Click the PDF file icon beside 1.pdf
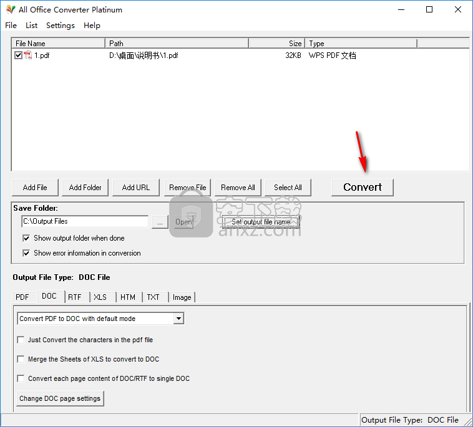473x427 pixels. pos(27,55)
